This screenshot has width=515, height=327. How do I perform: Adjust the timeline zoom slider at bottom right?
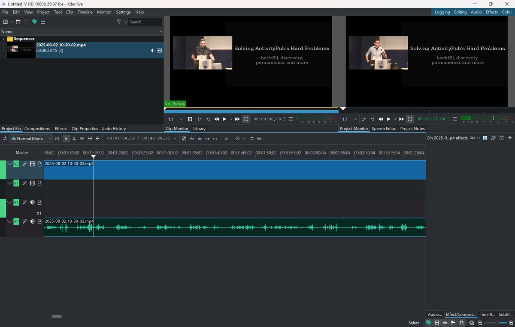coord(497,323)
